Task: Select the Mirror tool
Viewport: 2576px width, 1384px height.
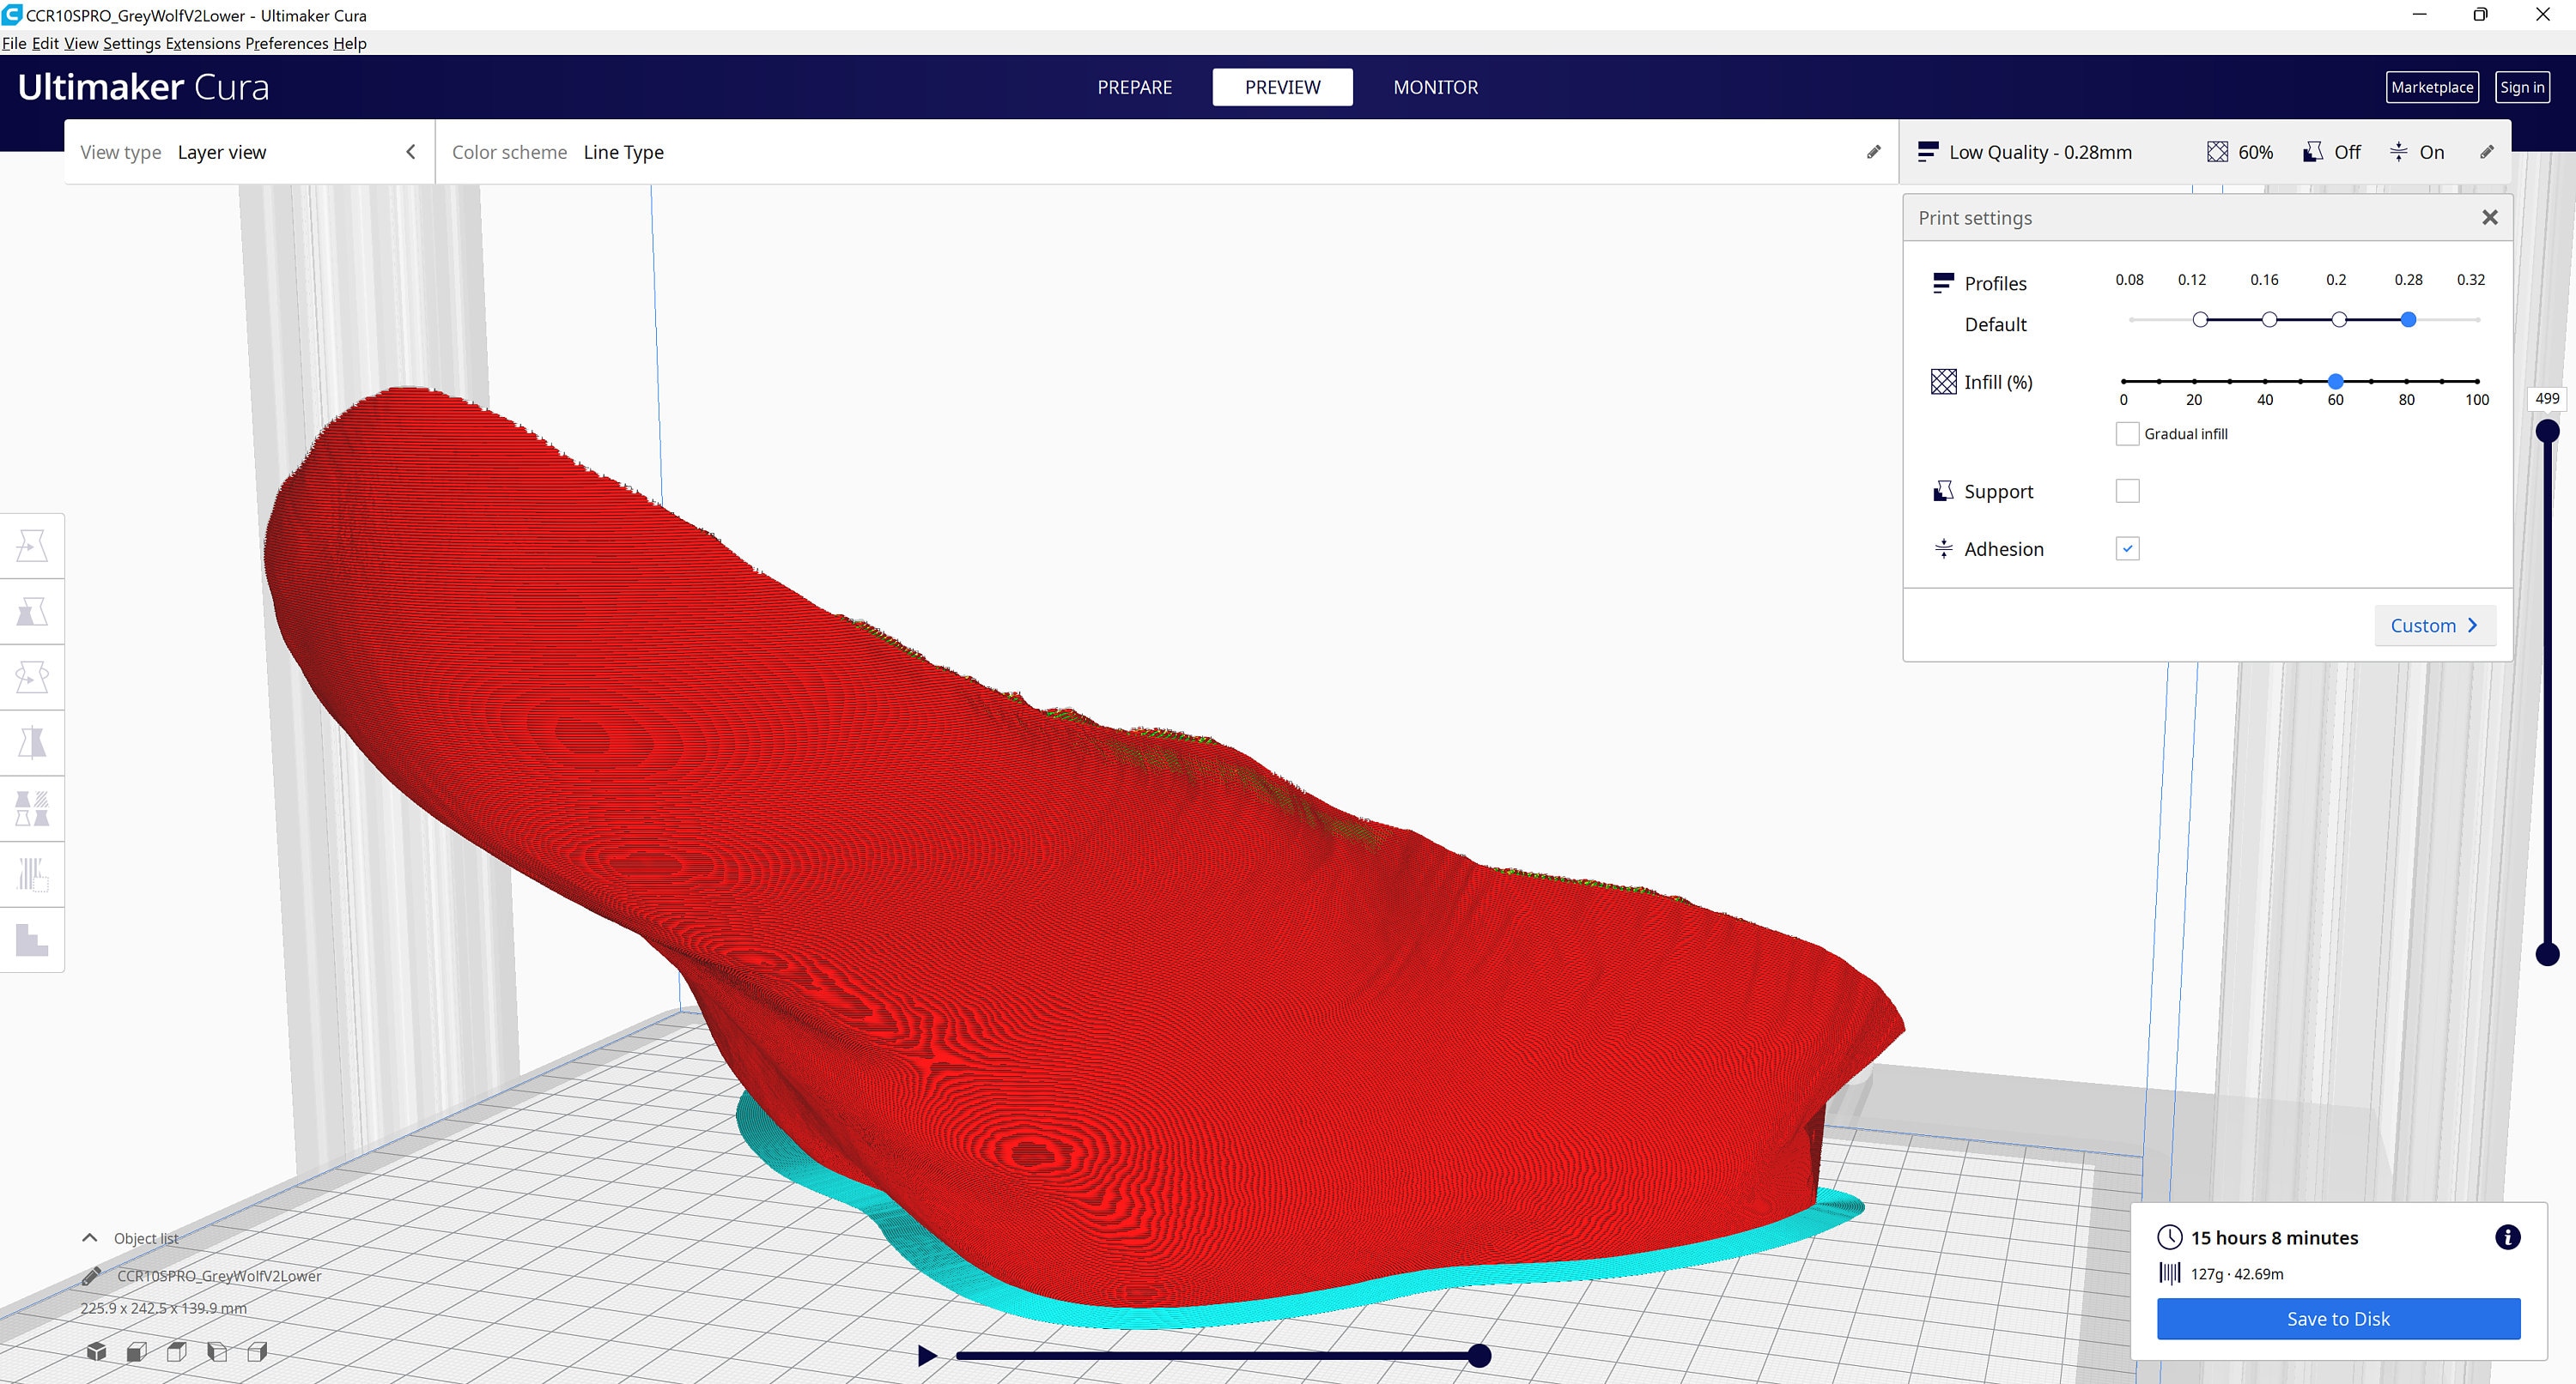Action: point(33,742)
